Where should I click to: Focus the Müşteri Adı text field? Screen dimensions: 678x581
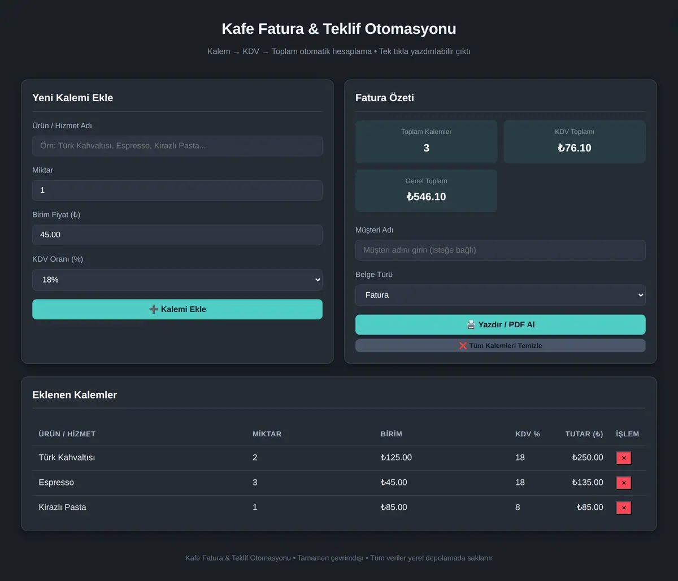point(501,250)
